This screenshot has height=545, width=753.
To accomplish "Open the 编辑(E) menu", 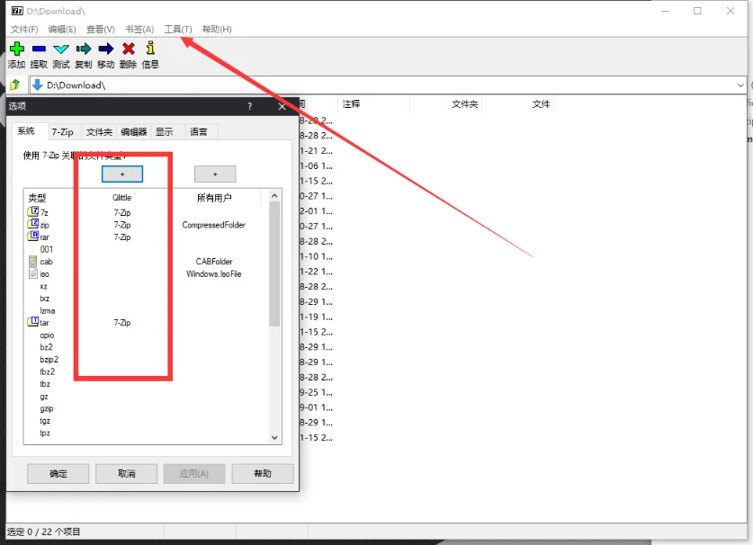I will pyautogui.click(x=62, y=30).
